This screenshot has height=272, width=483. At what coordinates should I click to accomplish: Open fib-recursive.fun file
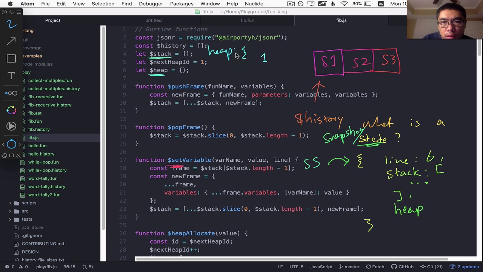[46, 97]
